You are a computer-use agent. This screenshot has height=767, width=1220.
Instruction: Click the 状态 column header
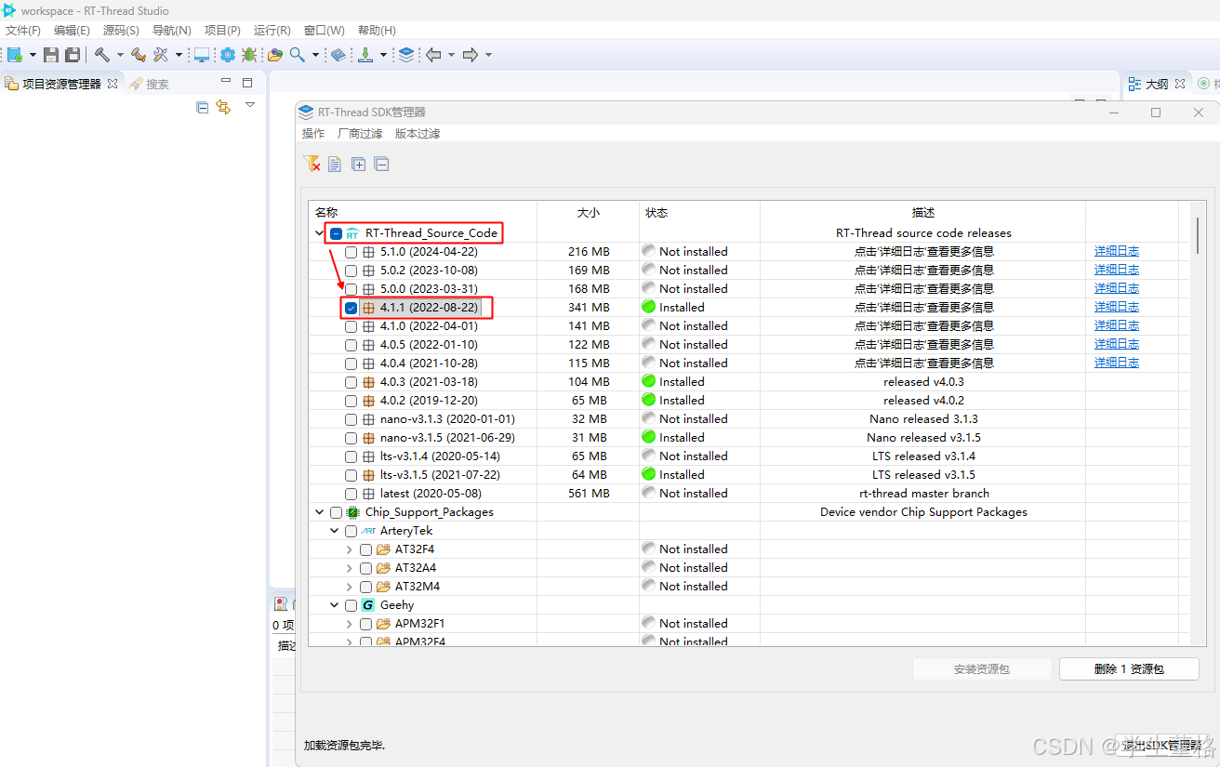pos(699,213)
